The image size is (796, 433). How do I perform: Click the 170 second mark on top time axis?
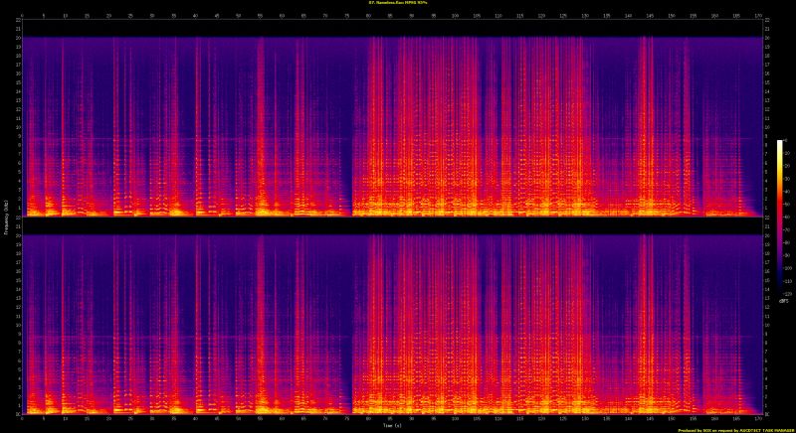tap(759, 16)
